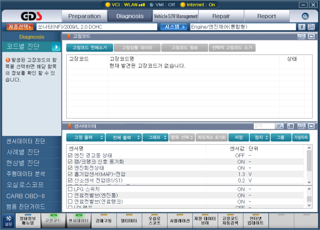Select 사례별 진단 in sidebar
The image size is (320, 230).
tap(31, 152)
